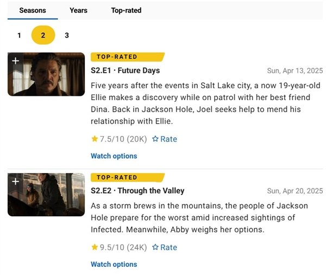The height and width of the screenshot is (275, 326).
Task: Click TOP-RATED badge above Future Days
Action: 126,57
